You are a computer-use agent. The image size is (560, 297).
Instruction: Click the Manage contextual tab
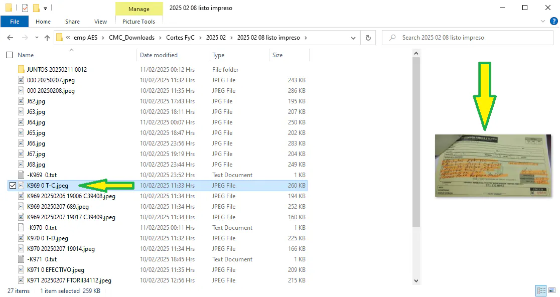click(x=139, y=9)
